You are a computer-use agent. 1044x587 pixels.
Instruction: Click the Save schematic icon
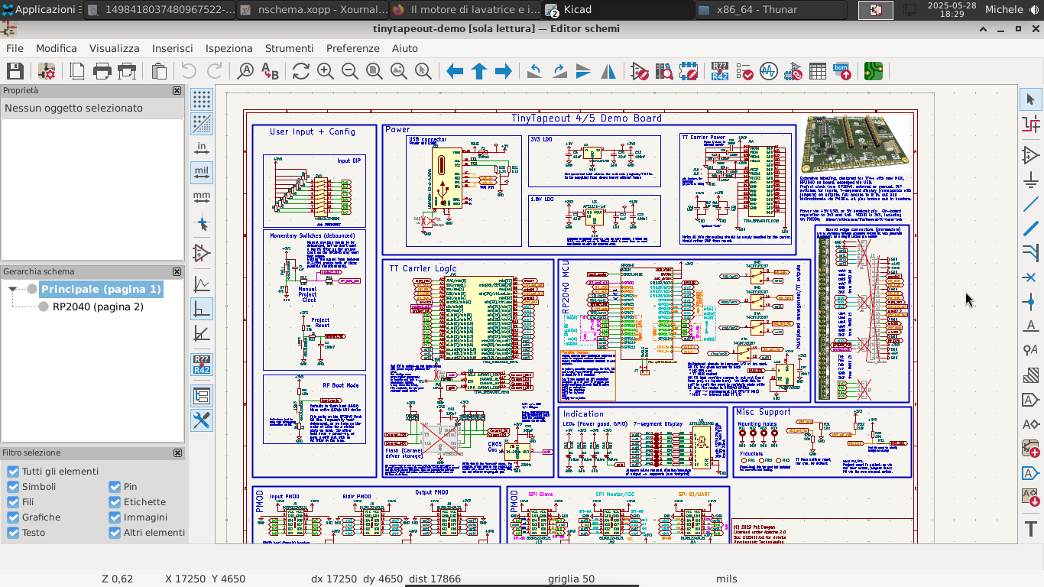coord(15,71)
